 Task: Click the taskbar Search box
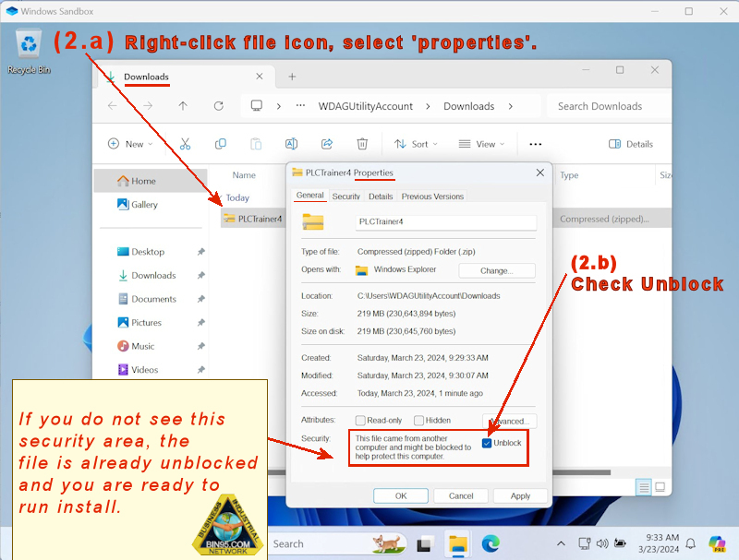pos(335,544)
